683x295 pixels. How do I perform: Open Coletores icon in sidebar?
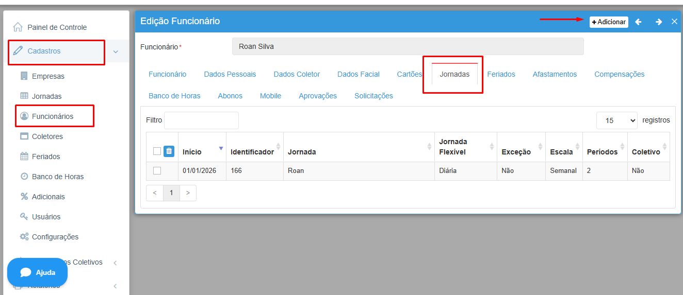pyautogui.click(x=24, y=136)
